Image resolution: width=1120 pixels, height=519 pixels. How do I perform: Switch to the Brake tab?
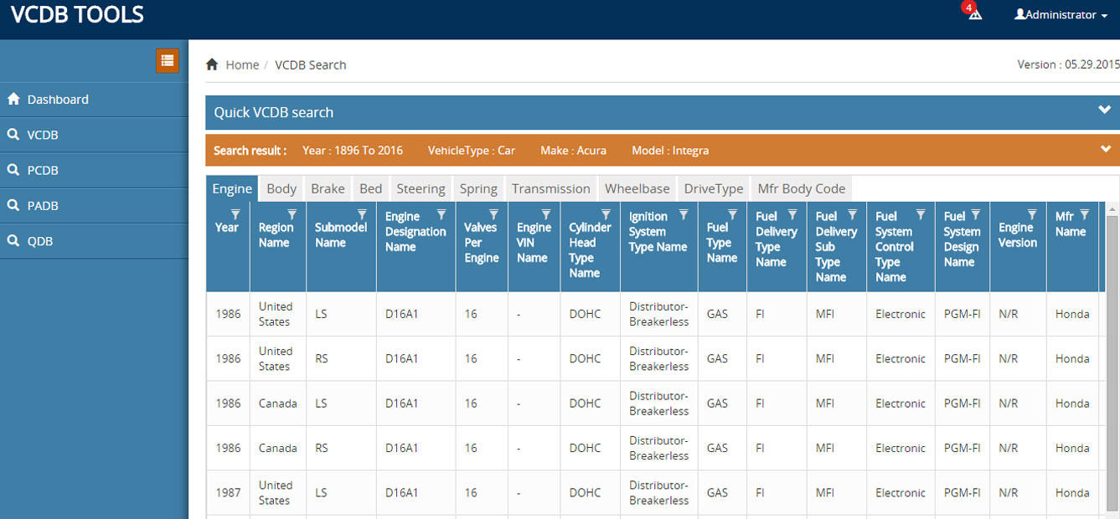point(328,188)
